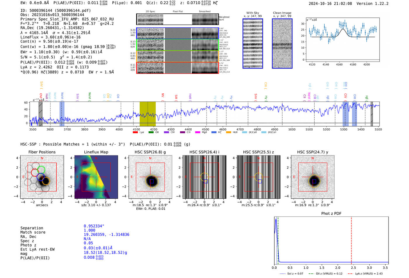
Task: Open the HSC SSP(26.8) g image
Action: click(x=150, y=177)
